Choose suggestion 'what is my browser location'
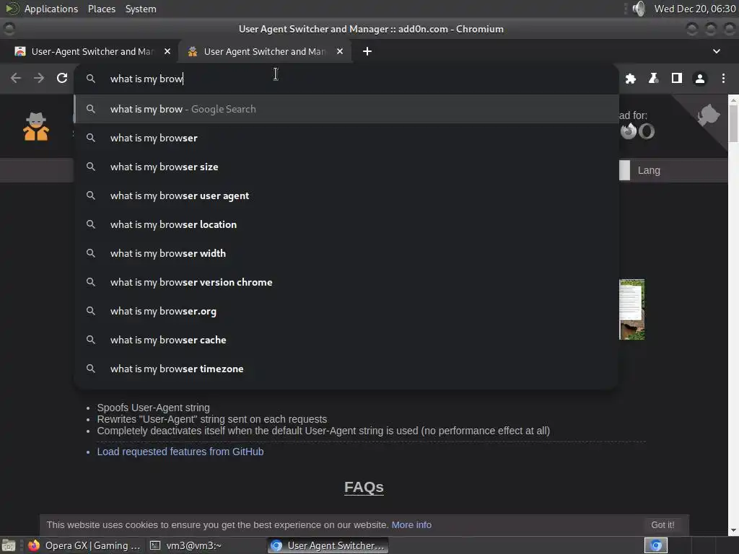739x554 pixels. point(346,224)
